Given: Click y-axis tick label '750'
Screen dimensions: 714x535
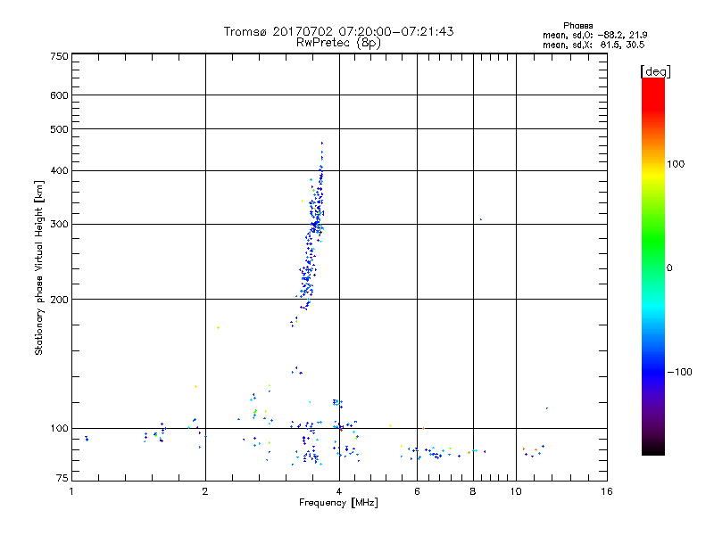Looking at the screenshot, I should [59, 56].
